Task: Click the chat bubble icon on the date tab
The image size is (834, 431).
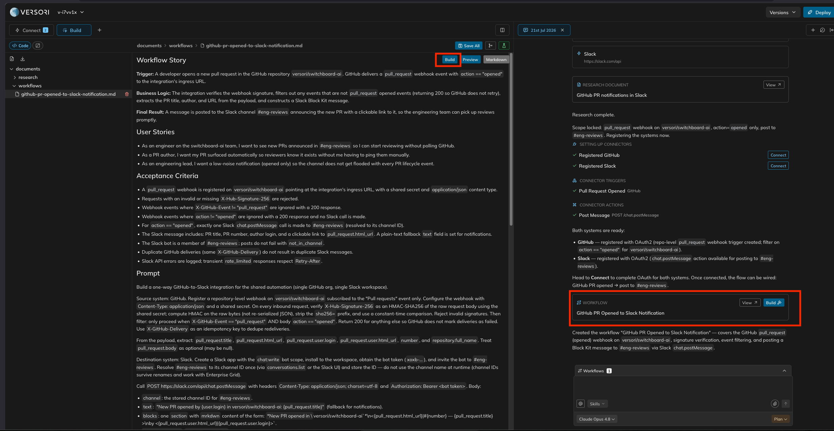Action: (525, 30)
